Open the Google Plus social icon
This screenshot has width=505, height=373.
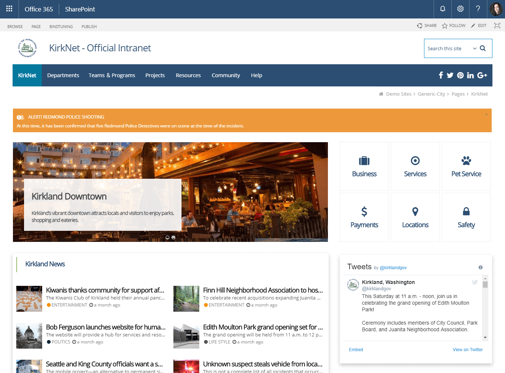tap(482, 75)
